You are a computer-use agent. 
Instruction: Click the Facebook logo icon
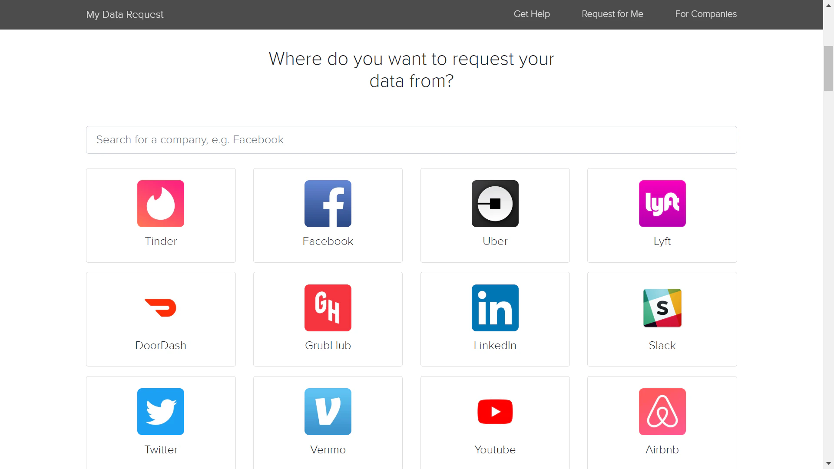(x=328, y=203)
